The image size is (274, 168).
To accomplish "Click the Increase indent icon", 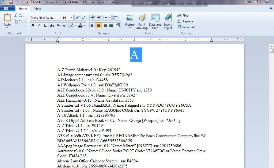I will click(98, 18).
